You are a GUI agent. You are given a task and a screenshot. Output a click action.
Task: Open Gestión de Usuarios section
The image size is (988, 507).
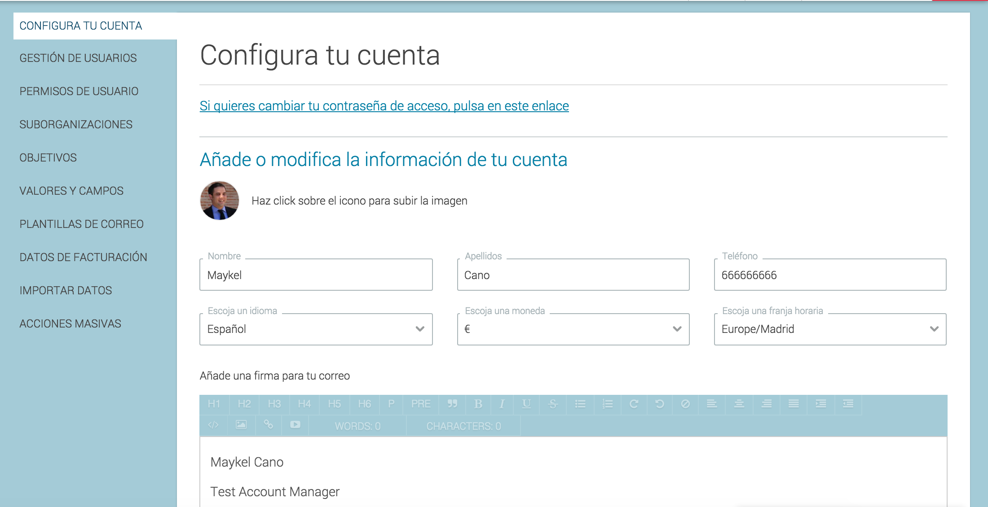pyautogui.click(x=78, y=58)
